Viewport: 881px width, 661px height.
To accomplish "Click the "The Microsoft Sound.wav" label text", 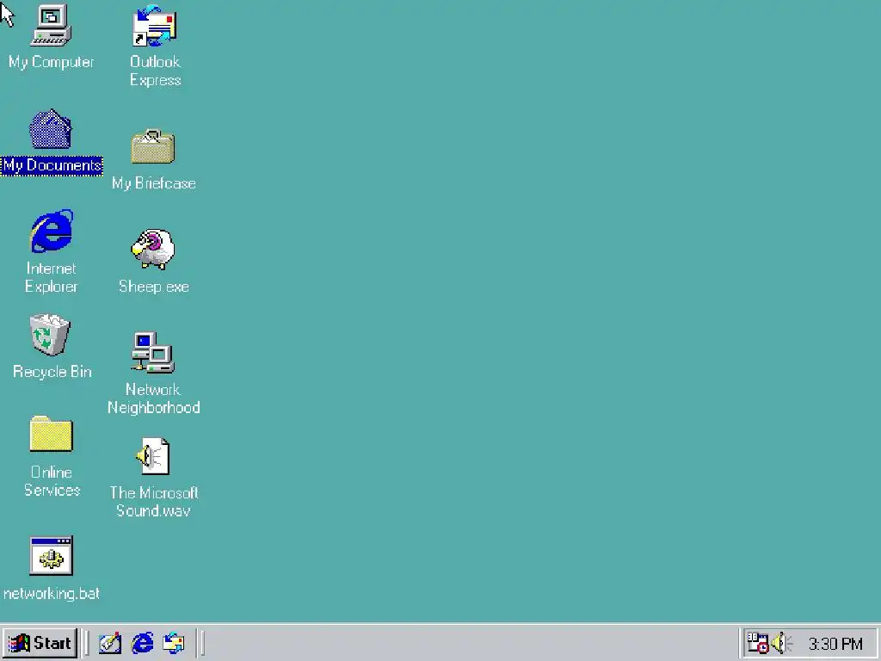I will click(x=153, y=502).
